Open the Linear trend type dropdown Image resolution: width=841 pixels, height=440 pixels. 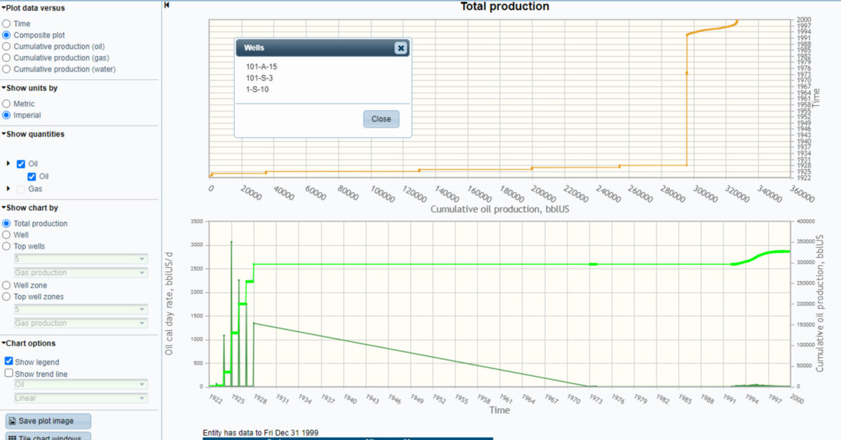point(81,398)
